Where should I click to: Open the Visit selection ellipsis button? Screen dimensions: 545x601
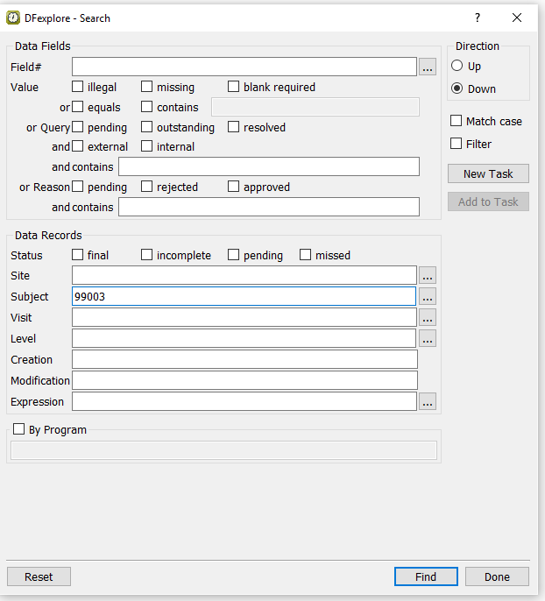pyautogui.click(x=427, y=318)
